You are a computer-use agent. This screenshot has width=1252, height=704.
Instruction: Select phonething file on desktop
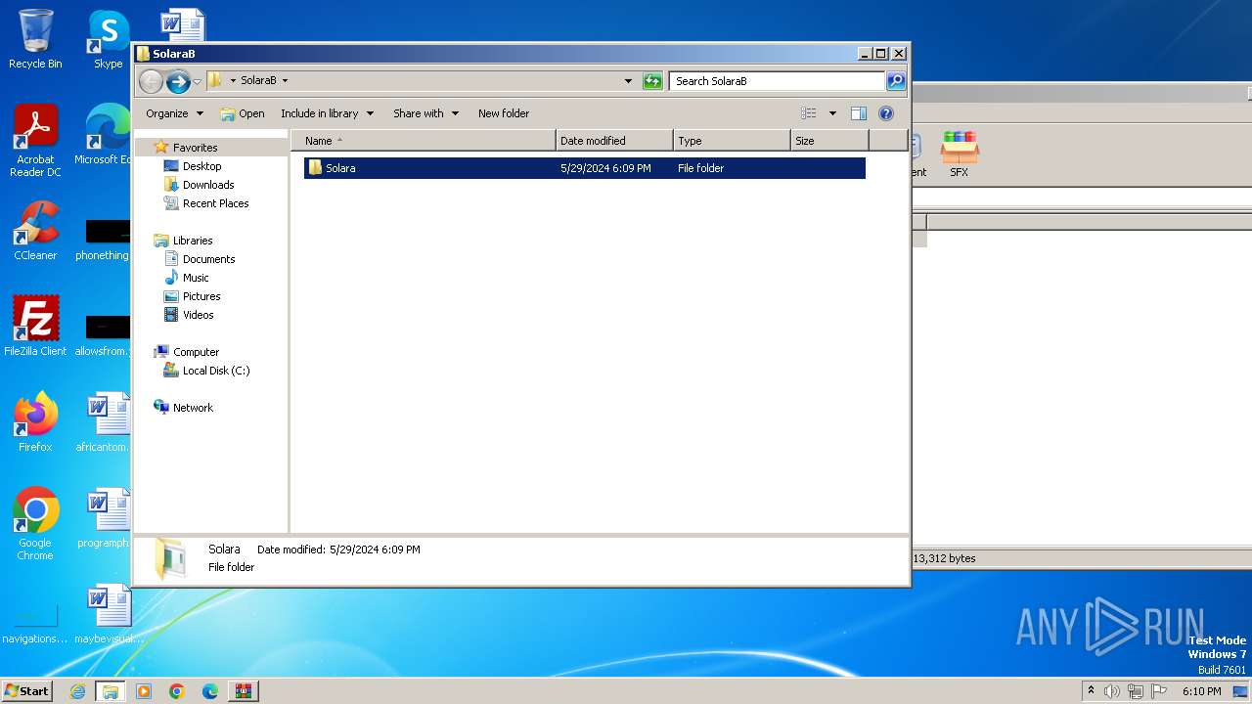[x=104, y=239]
